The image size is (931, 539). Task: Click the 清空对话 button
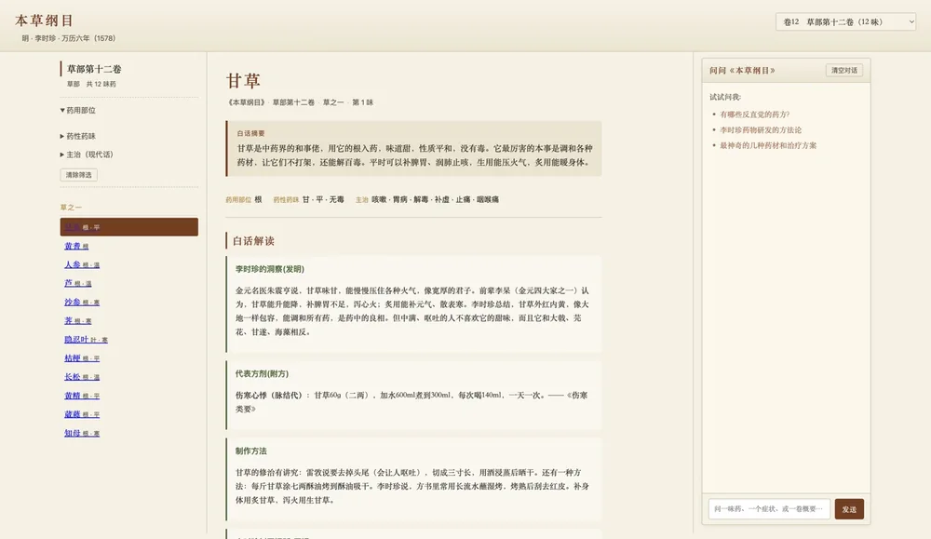tap(843, 70)
